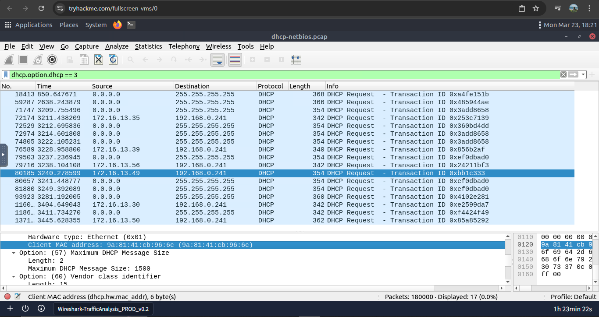Open the Statistics menu
Screen dimensions: 599x317
coord(149,46)
